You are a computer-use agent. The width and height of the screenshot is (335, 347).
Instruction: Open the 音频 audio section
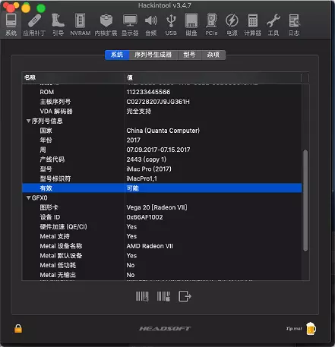point(151,25)
